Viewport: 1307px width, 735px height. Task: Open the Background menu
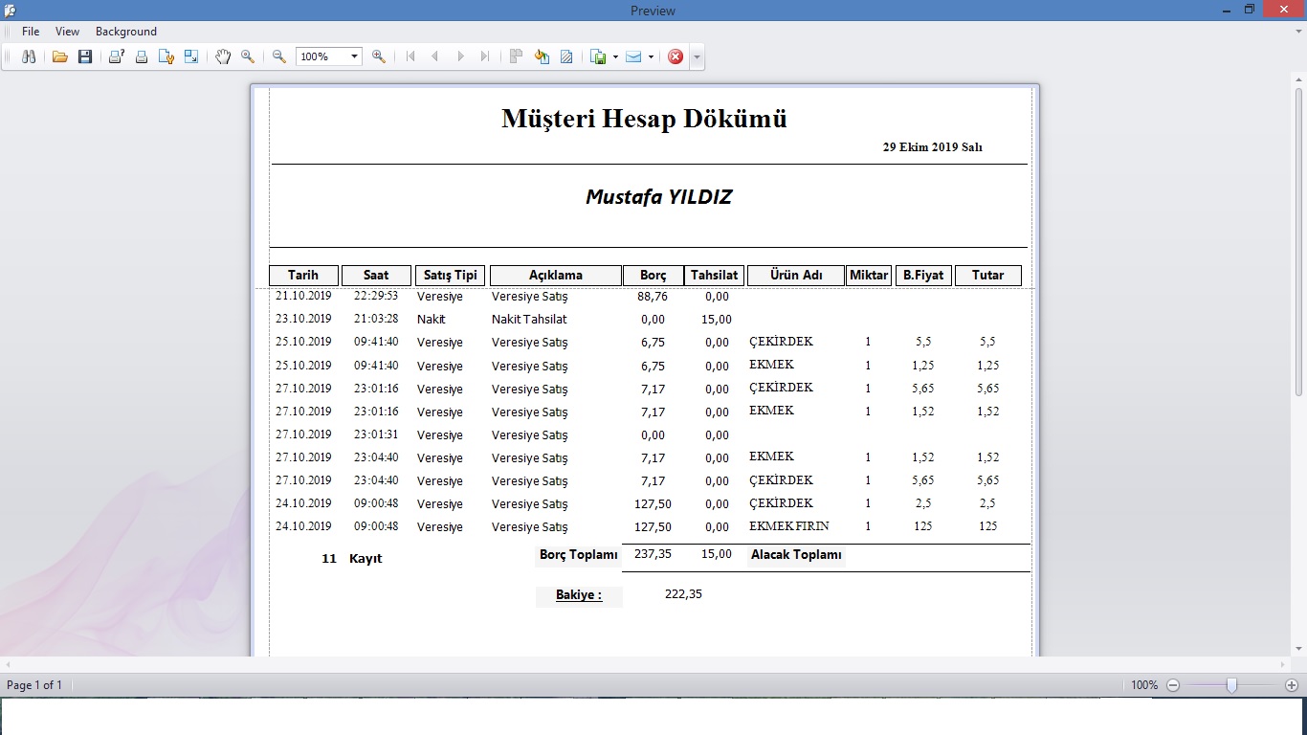pos(125,32)
